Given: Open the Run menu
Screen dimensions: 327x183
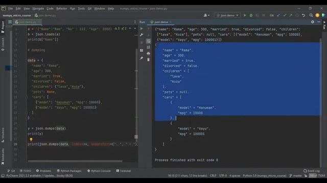Looking at the screenshot, I should point(73,9).
